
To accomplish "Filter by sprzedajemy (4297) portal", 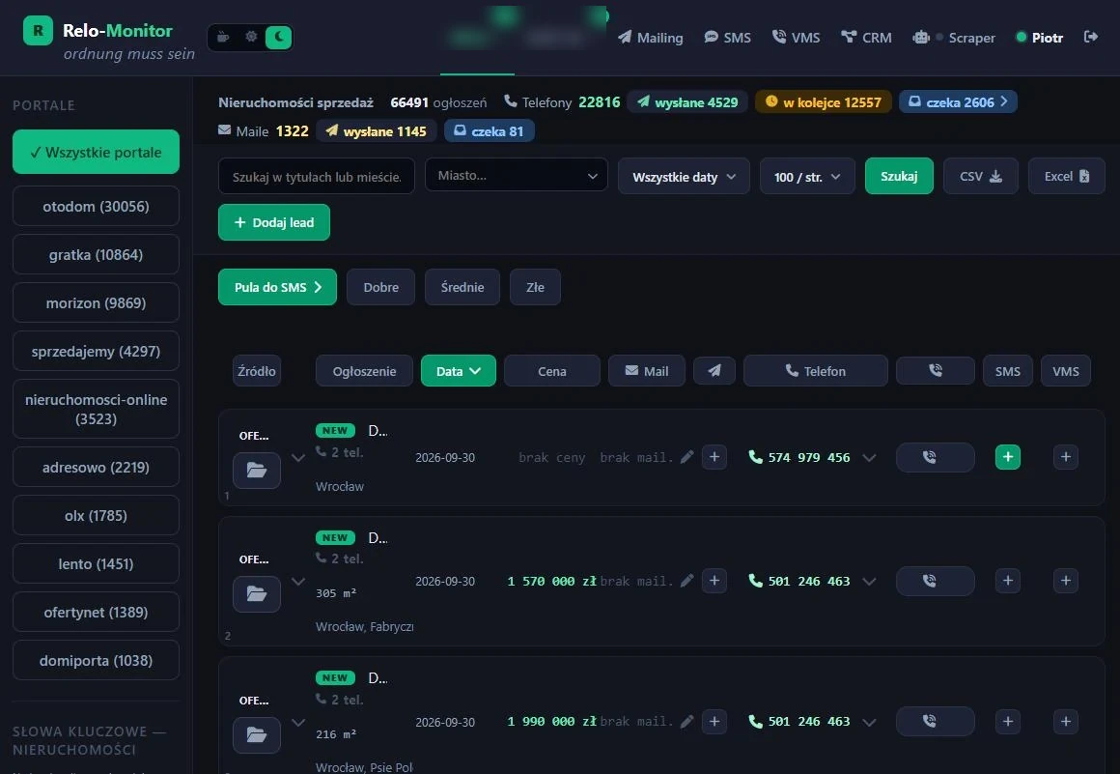I will point(96,351).
